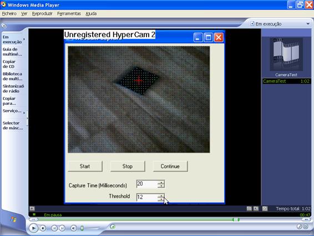Click the Continue button in the video
The image size is (314, 236).
pos(170,166)
